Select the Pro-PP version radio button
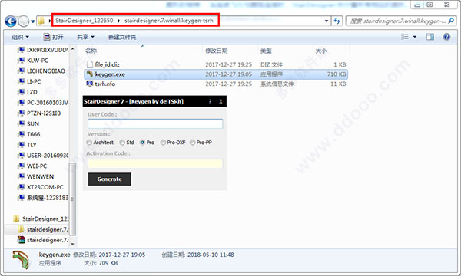Image resolution: width=461 pixels, height=276 pixels. click(193, 143)
